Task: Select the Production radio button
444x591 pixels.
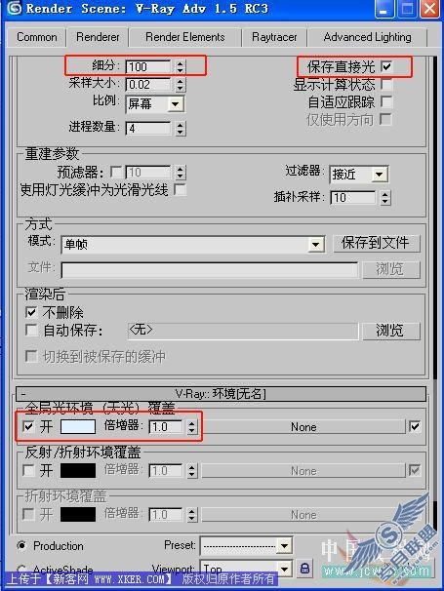Action: pos(21,545)
